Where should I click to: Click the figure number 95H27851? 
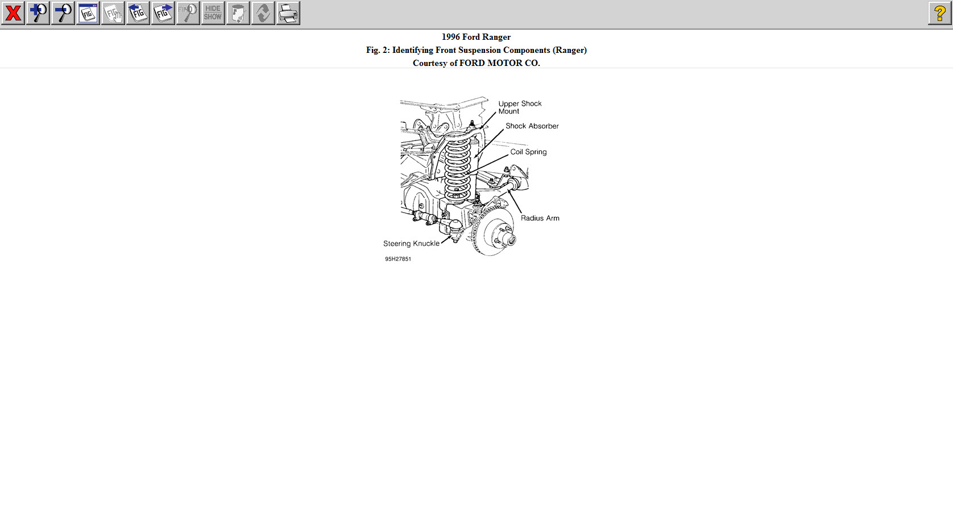click(398, 259)
